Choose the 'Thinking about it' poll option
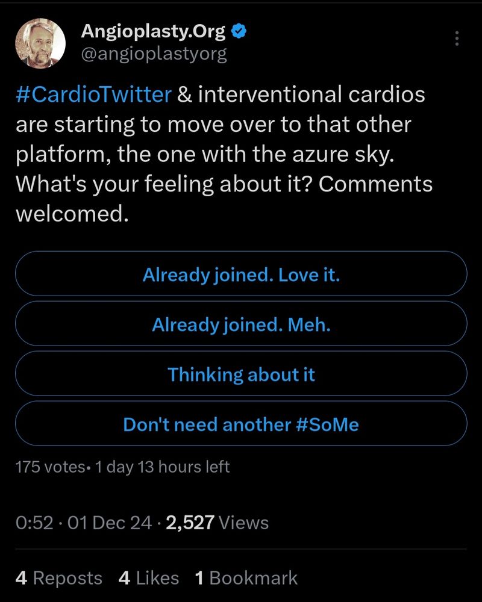Image resolution: width=482 pixels, height=602 pixels. click(241, 374)
